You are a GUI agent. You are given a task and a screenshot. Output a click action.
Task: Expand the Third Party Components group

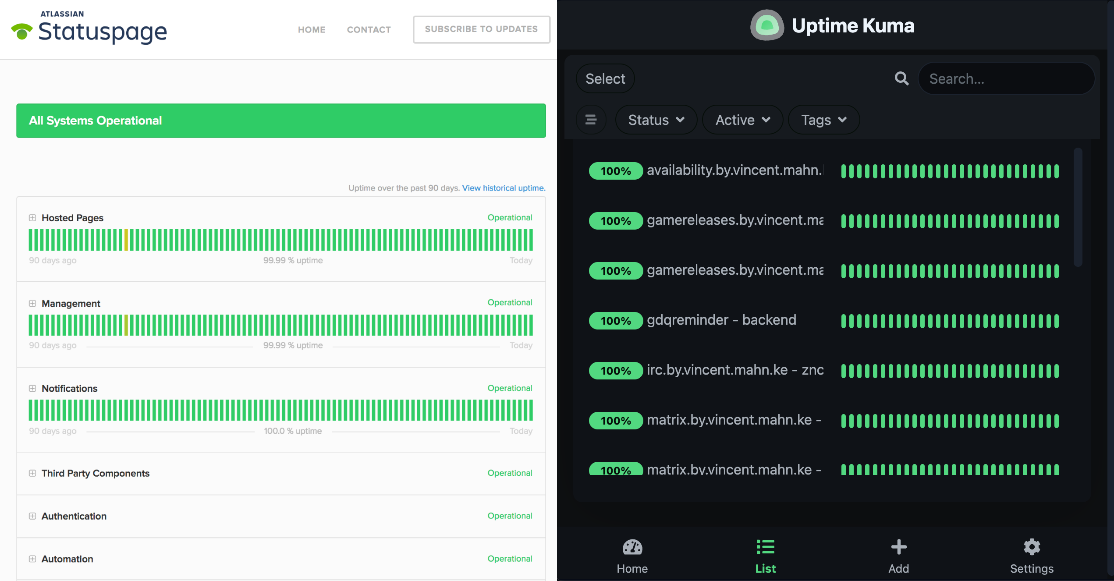(x=32, y=473)
